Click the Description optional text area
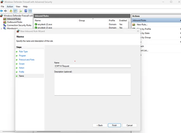This screenshot has width=181, height=133. pyautogui.click(x=92, y=84)
